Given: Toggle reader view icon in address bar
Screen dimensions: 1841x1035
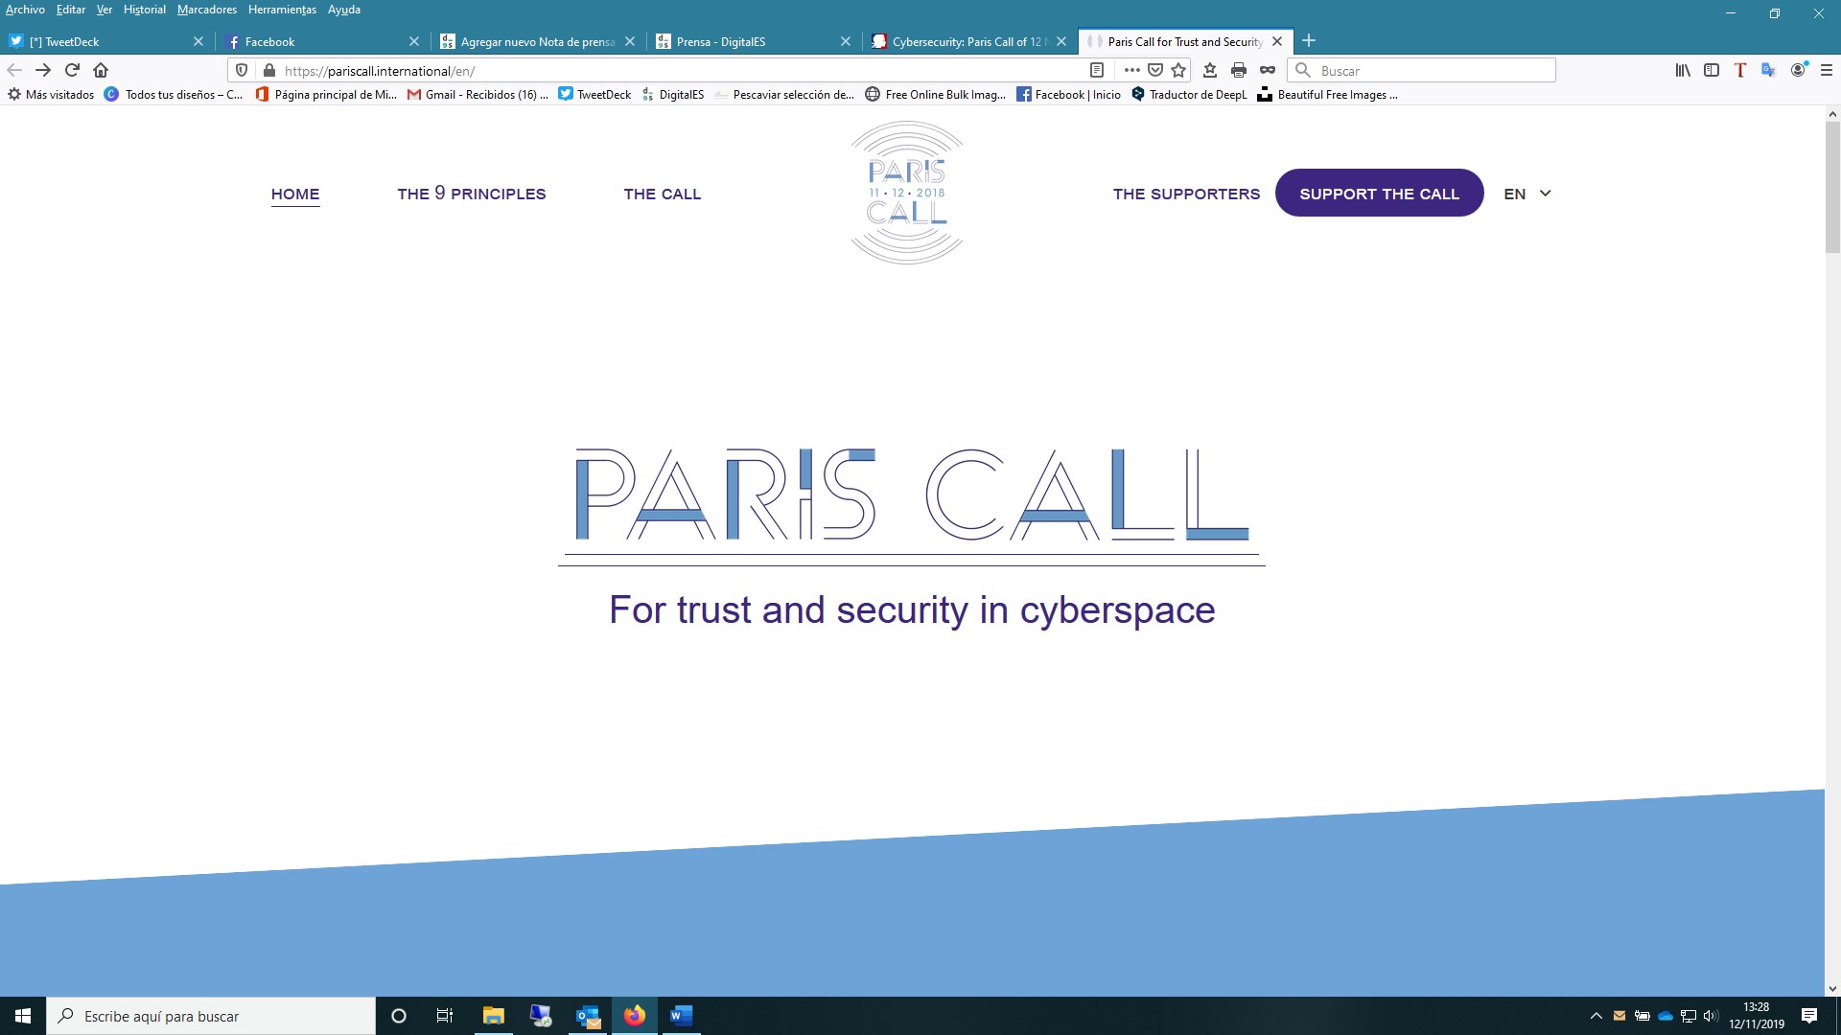Looking at the screenshot, I should (1097, 70).
